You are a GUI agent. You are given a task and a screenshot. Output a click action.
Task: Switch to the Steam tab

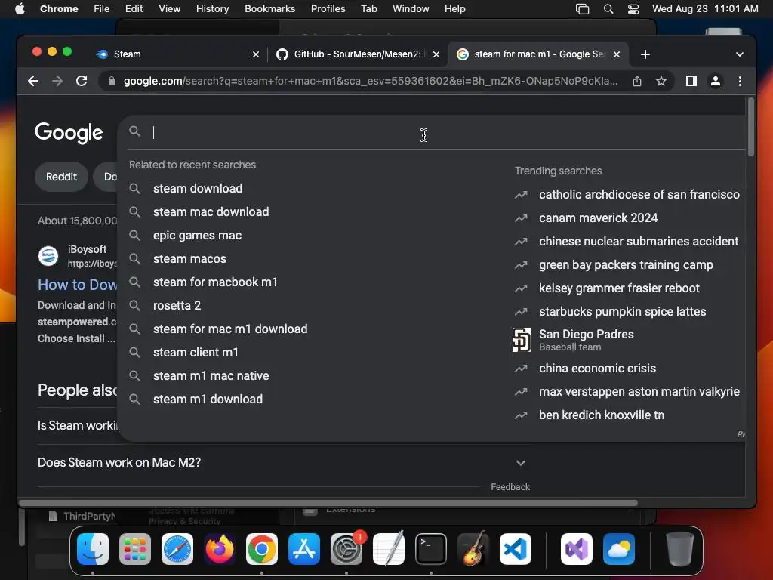pos(177,54)
